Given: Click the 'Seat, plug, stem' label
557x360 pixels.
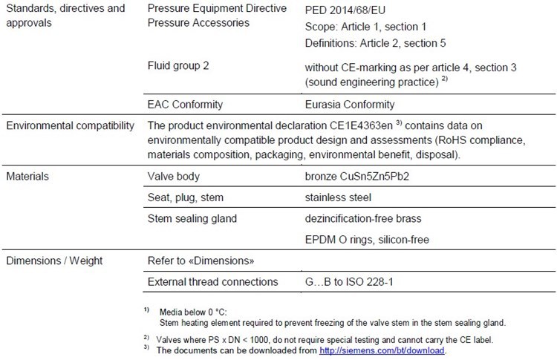Looking at the screenshot, I should (186, 197).
